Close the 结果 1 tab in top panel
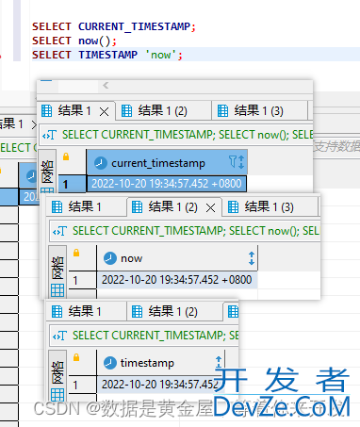Viewport: 360px width, 427px height. coord(104,111)
